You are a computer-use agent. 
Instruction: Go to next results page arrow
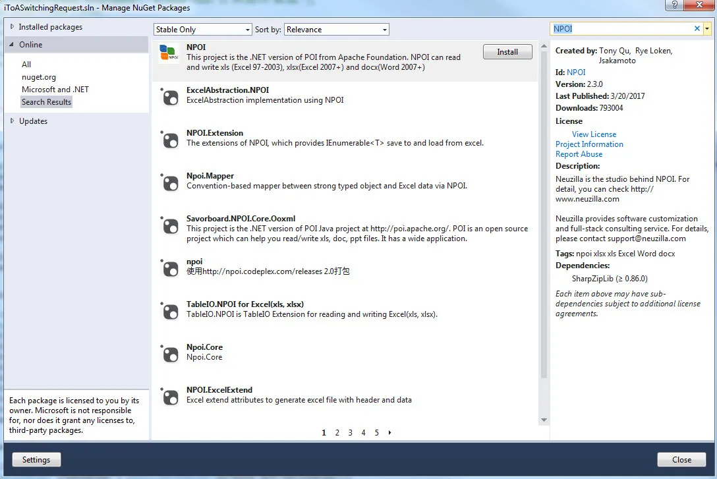(x=389, y=432)
